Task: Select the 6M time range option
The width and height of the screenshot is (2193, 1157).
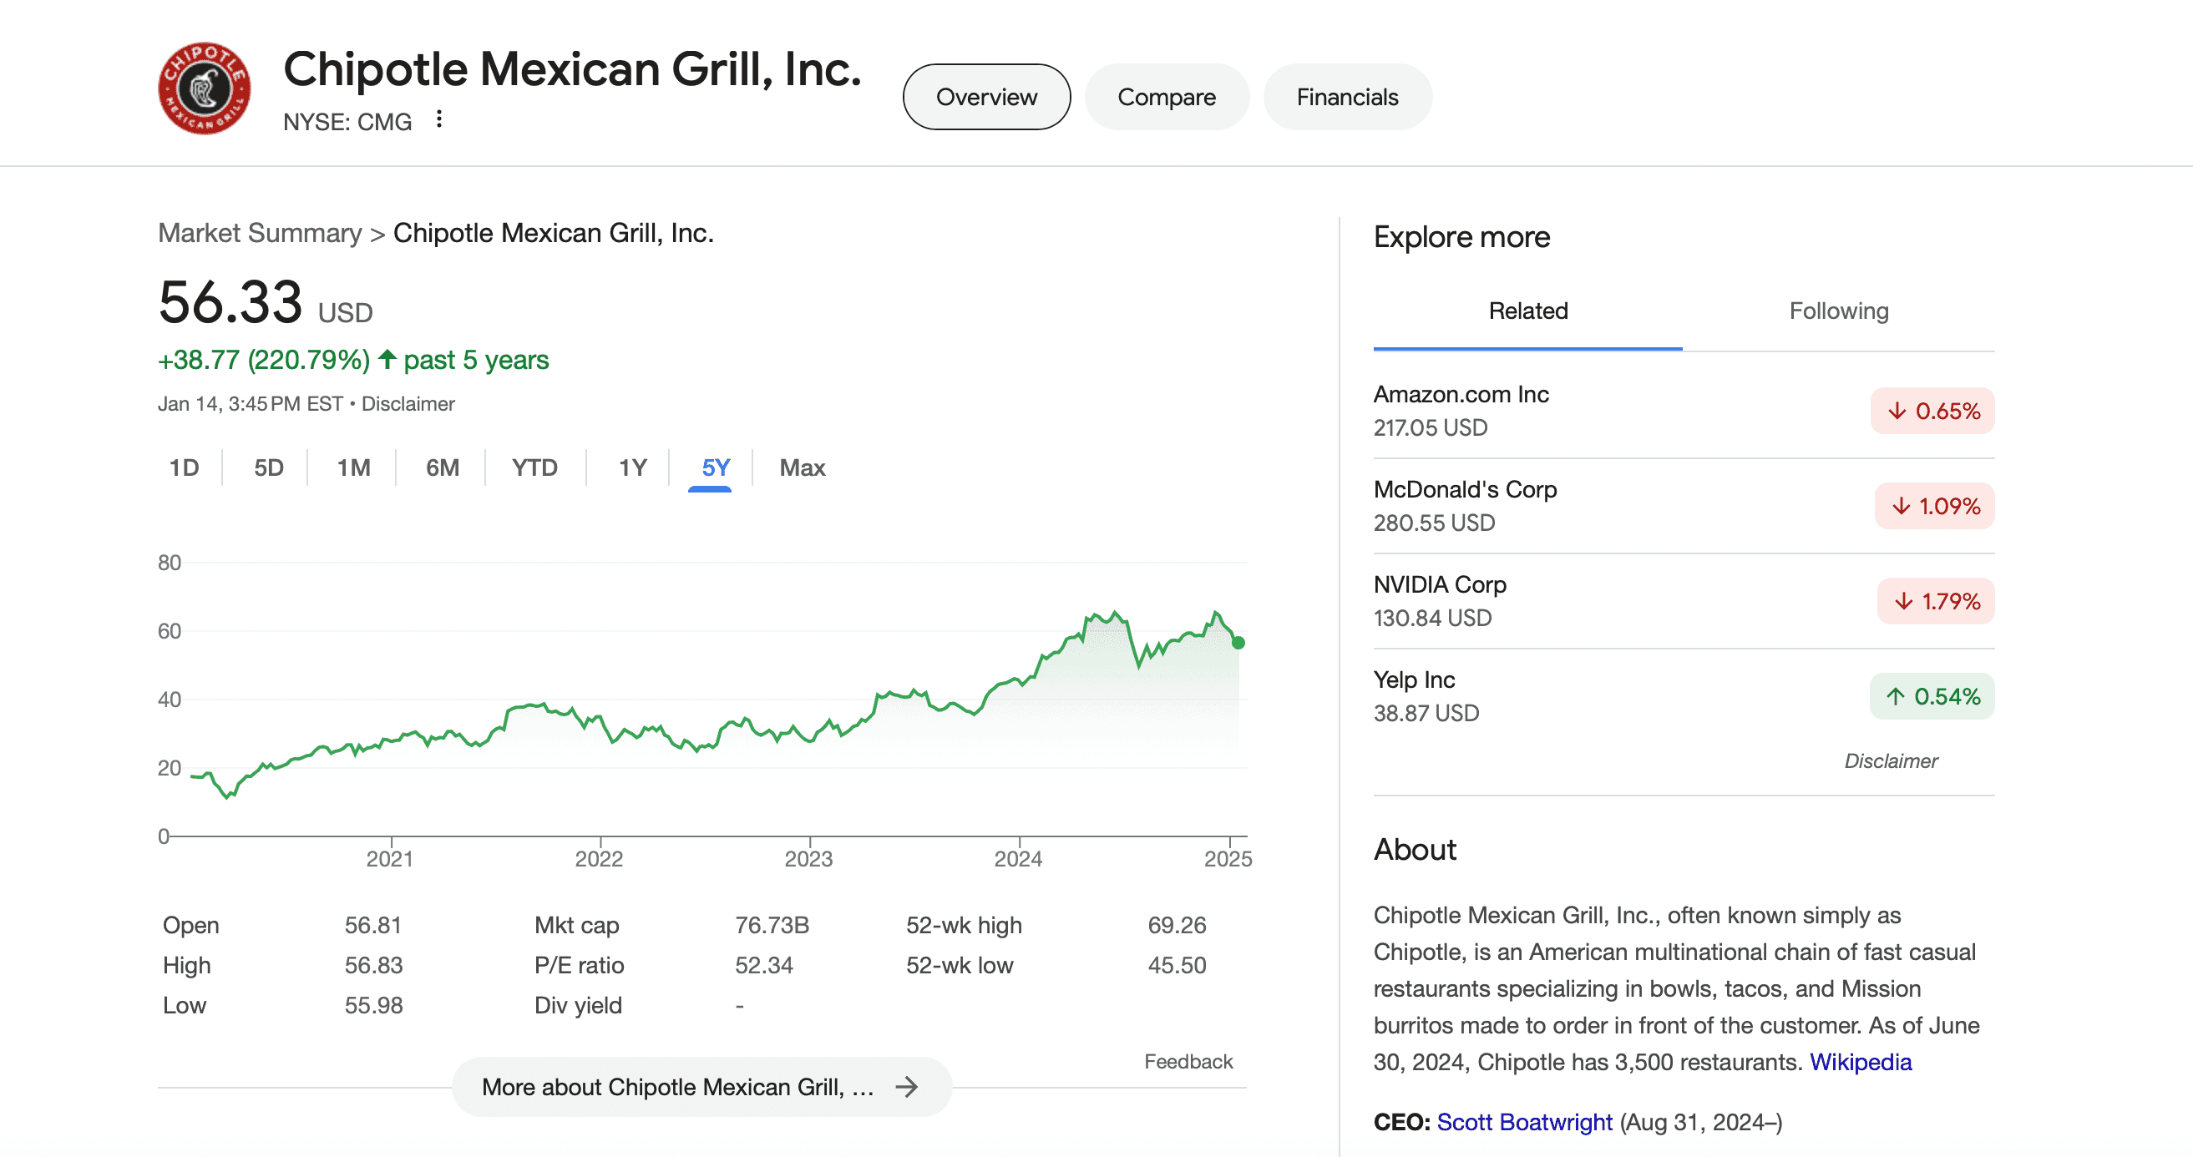Action: pyautogui.click(x=442, y=467)
